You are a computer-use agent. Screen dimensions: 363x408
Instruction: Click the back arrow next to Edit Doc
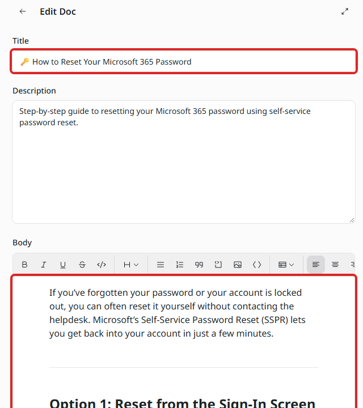[23, 11]
